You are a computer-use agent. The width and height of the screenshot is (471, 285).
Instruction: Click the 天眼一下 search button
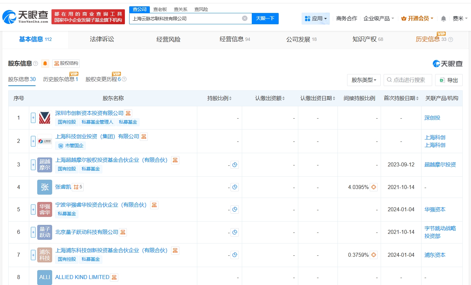tap(265, 19)
